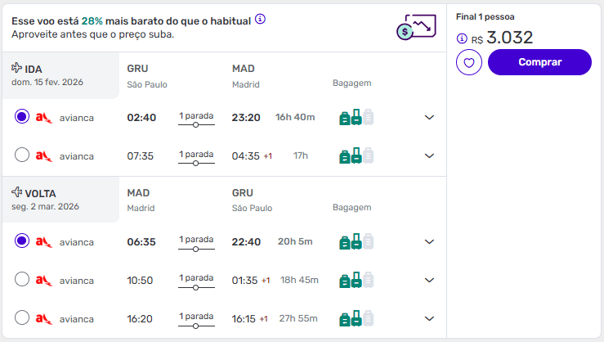Expand details of 02:40 outbound flight
Image resolution: width=604 pixels, height=342 pixels.
point(429,118)
